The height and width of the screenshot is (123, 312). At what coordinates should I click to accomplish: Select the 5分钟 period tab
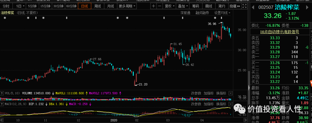coord(32,6)
